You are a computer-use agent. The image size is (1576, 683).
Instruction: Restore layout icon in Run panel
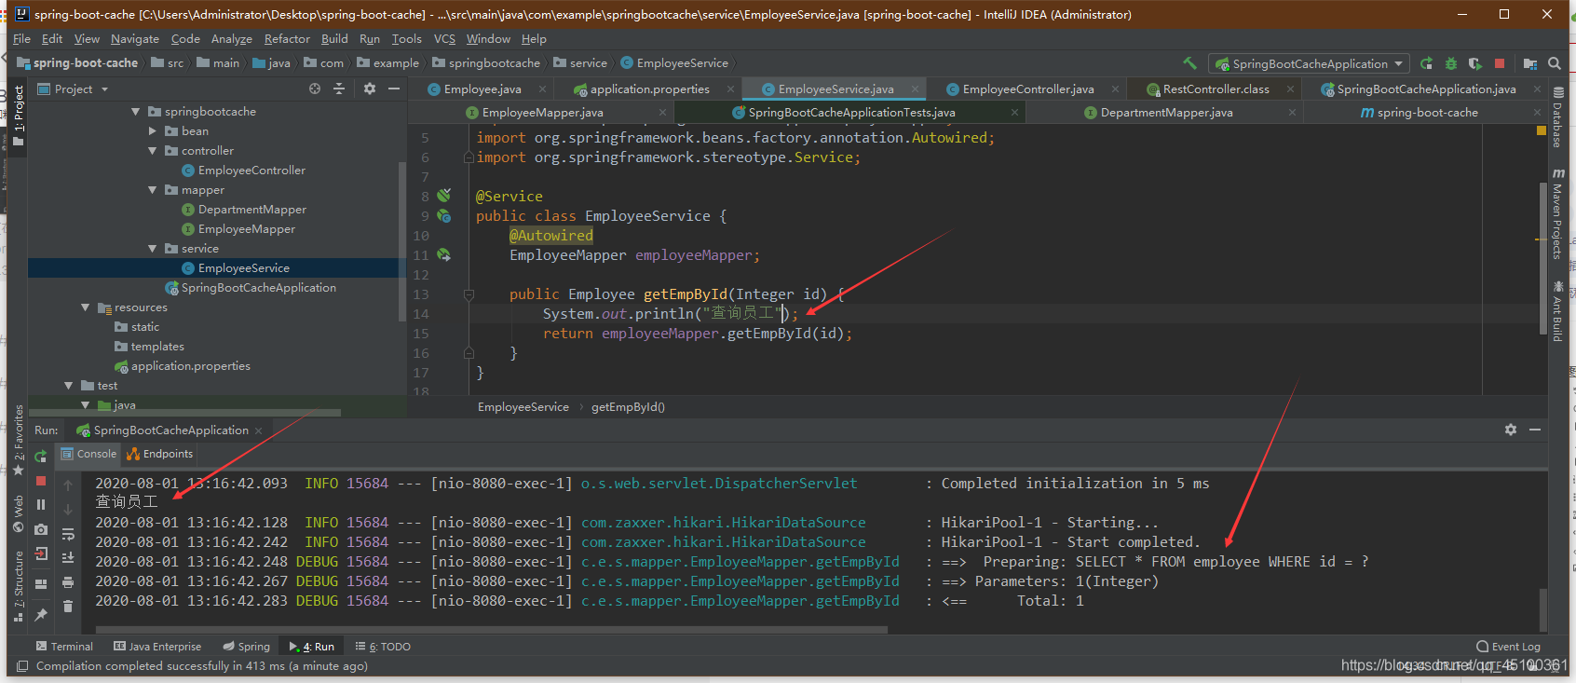41,584
